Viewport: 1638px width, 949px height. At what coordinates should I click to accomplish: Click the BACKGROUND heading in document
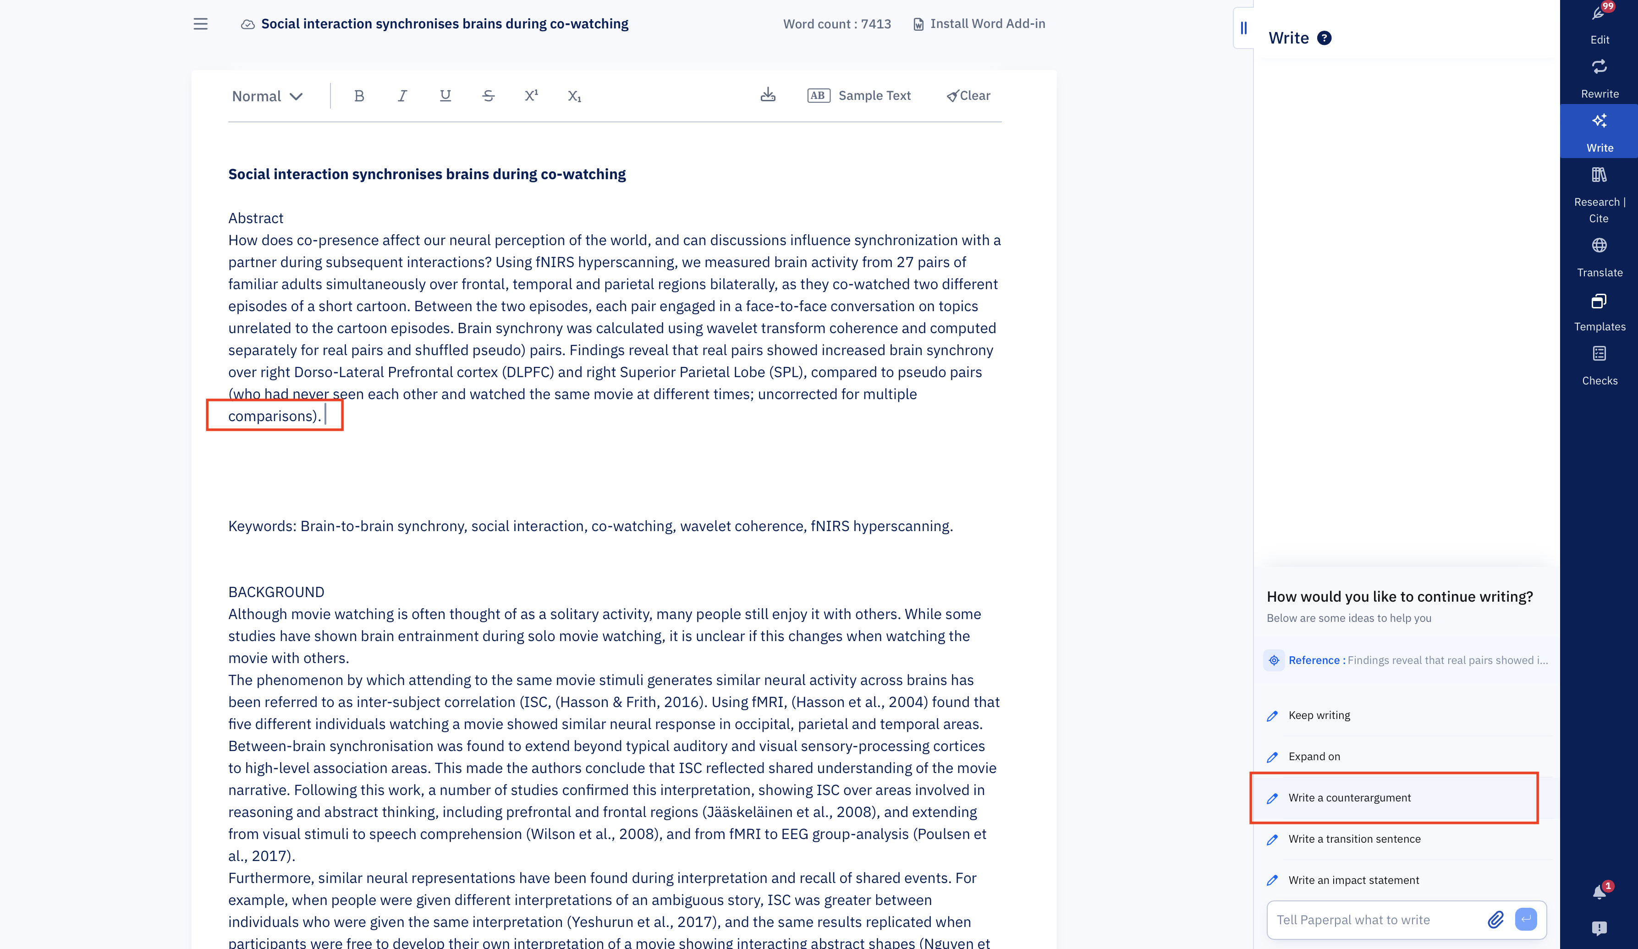coord(276,592)
